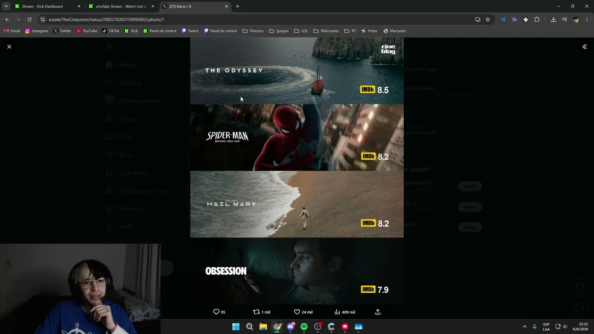
Task: Expand the Pelis/series bookmark folder
Action: click(x=326, y=31)
